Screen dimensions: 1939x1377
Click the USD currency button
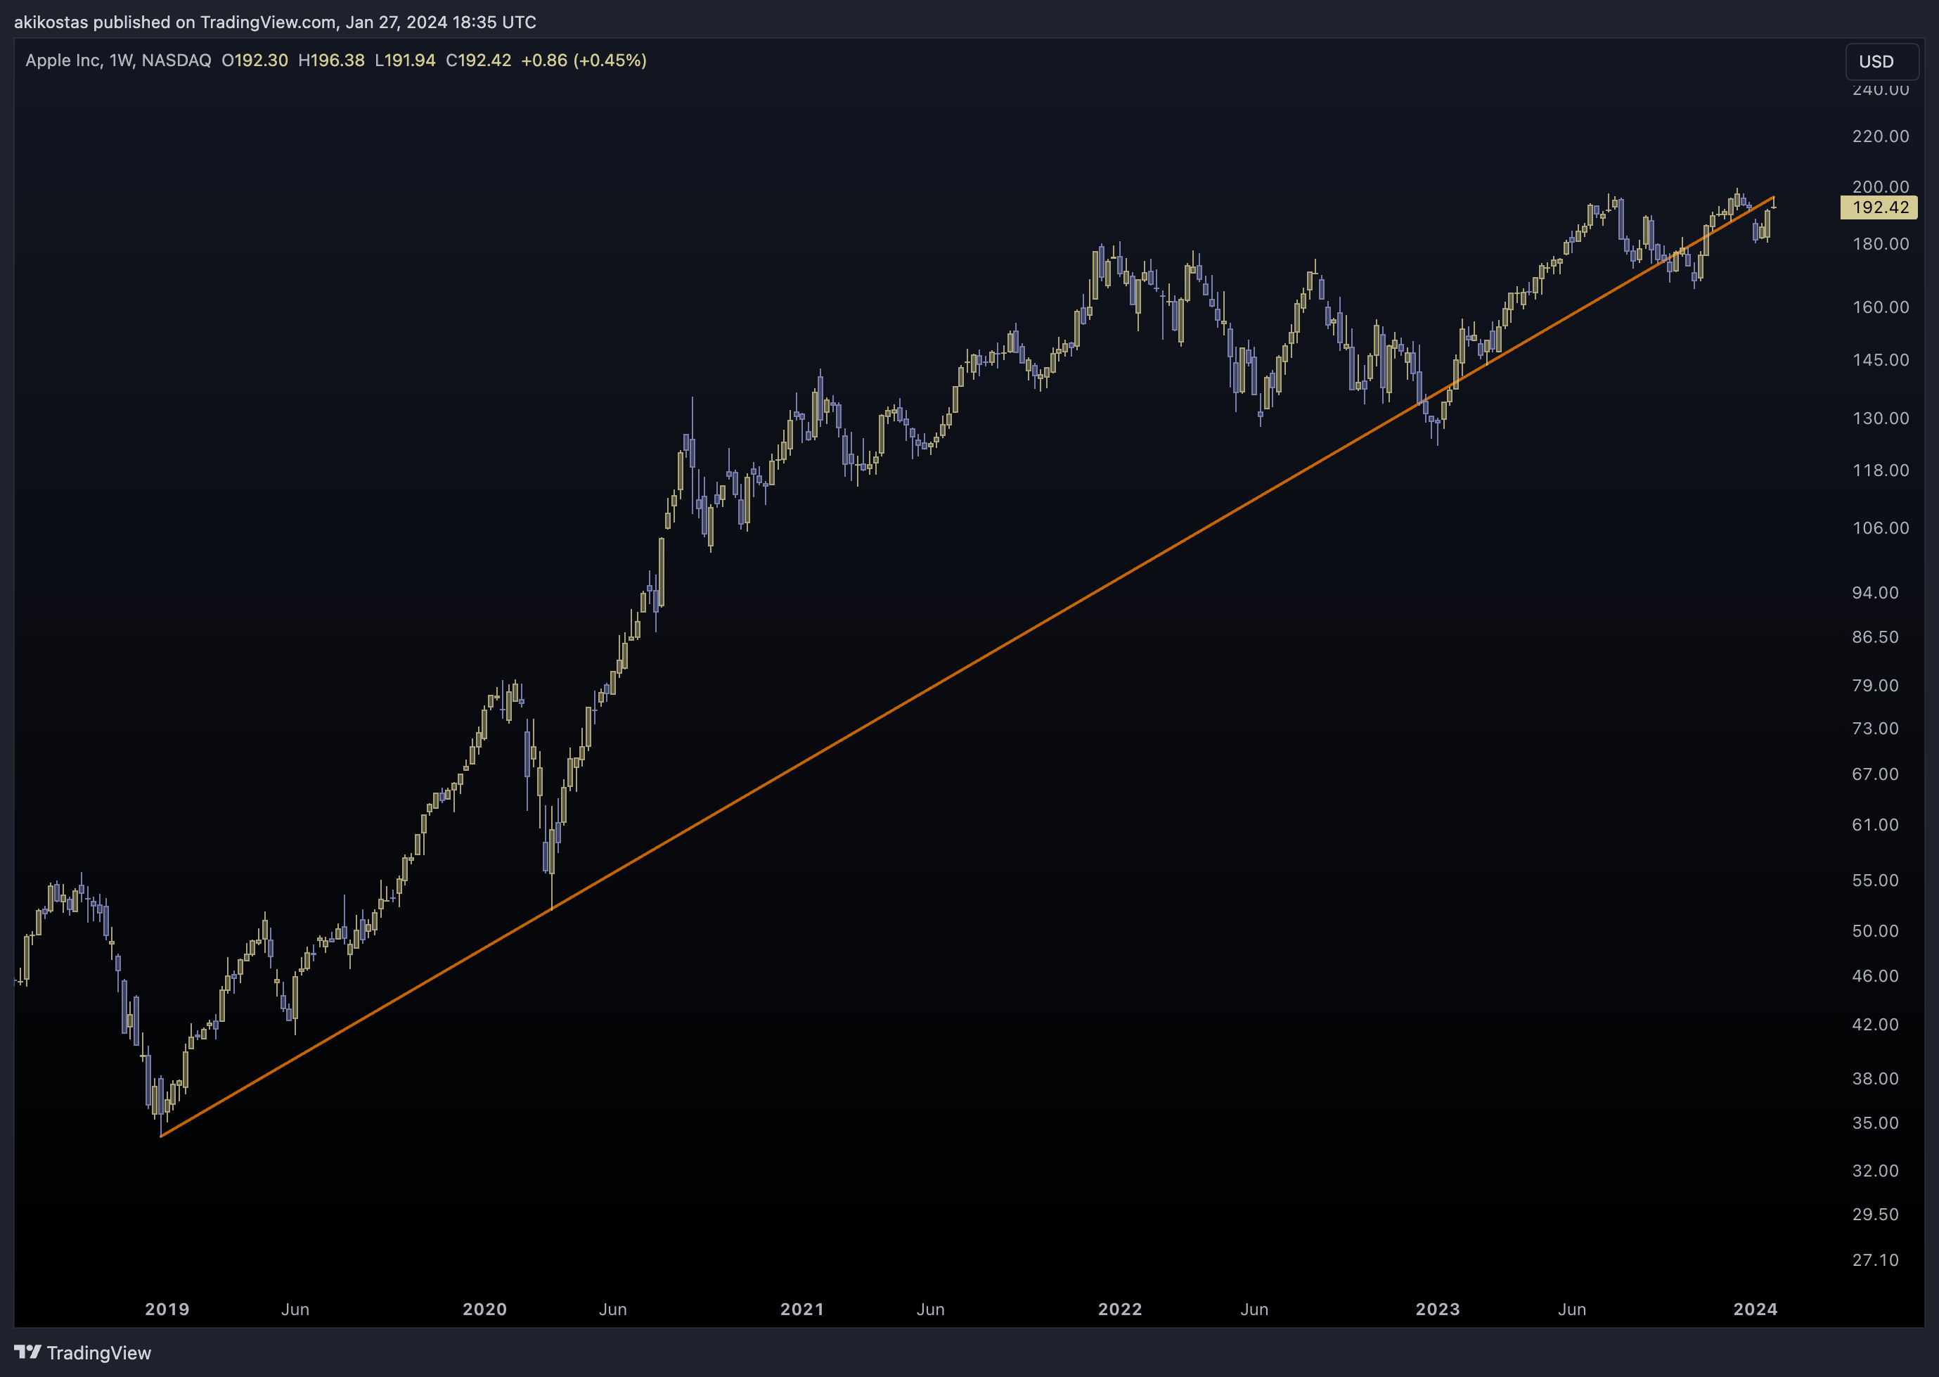(1882, 61)
